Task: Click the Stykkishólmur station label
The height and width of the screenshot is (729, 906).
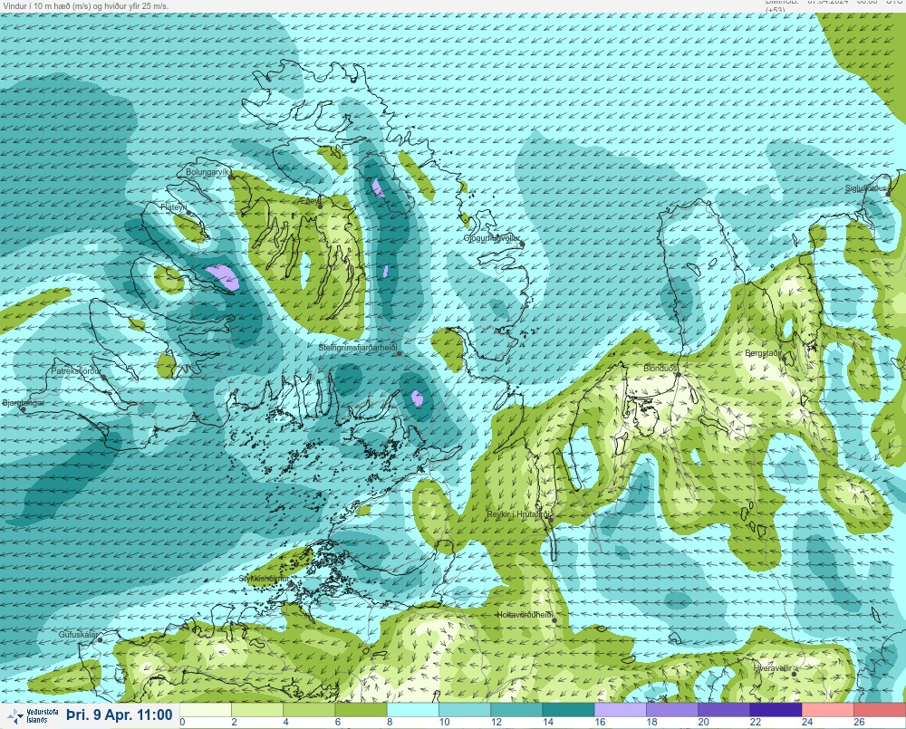Action: pos(264,579)
